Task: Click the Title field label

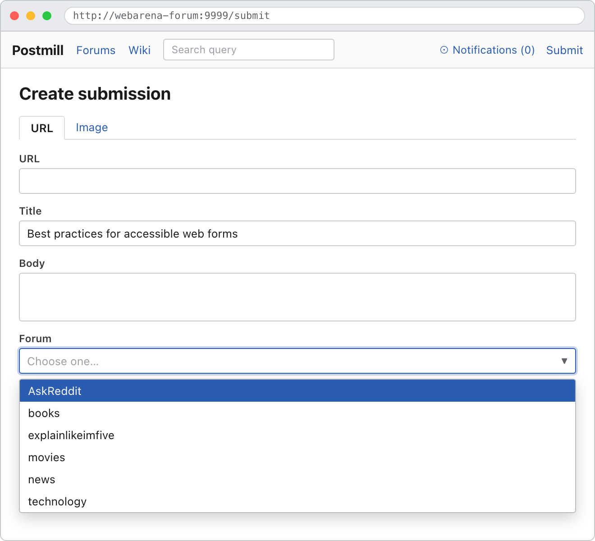Action: pyautogui.click(x=30, y=211)
